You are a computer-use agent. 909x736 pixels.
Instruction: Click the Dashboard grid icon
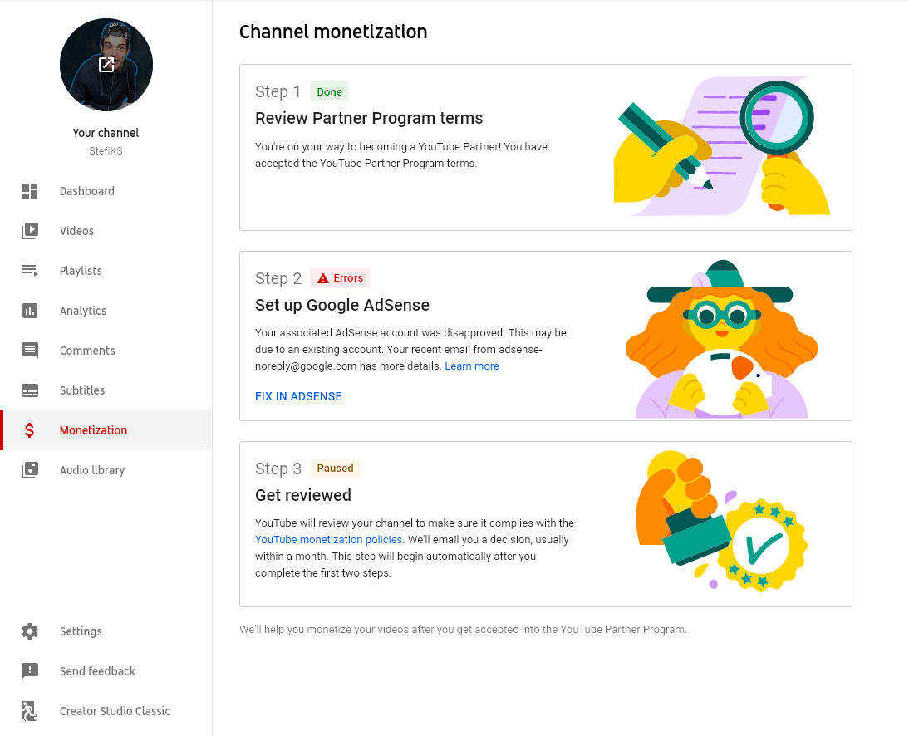tap(30, 191)
